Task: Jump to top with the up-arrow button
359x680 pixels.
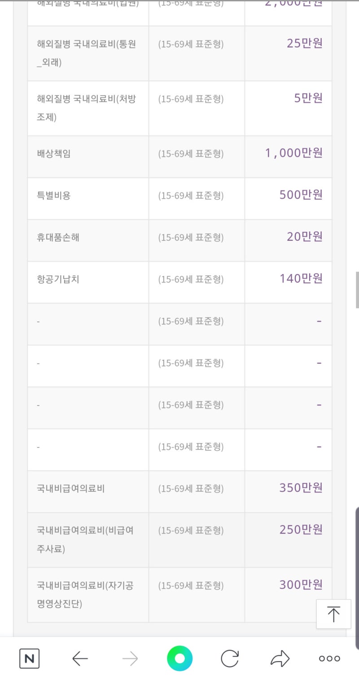Action: pyautogui.click(x=333, y=614)
